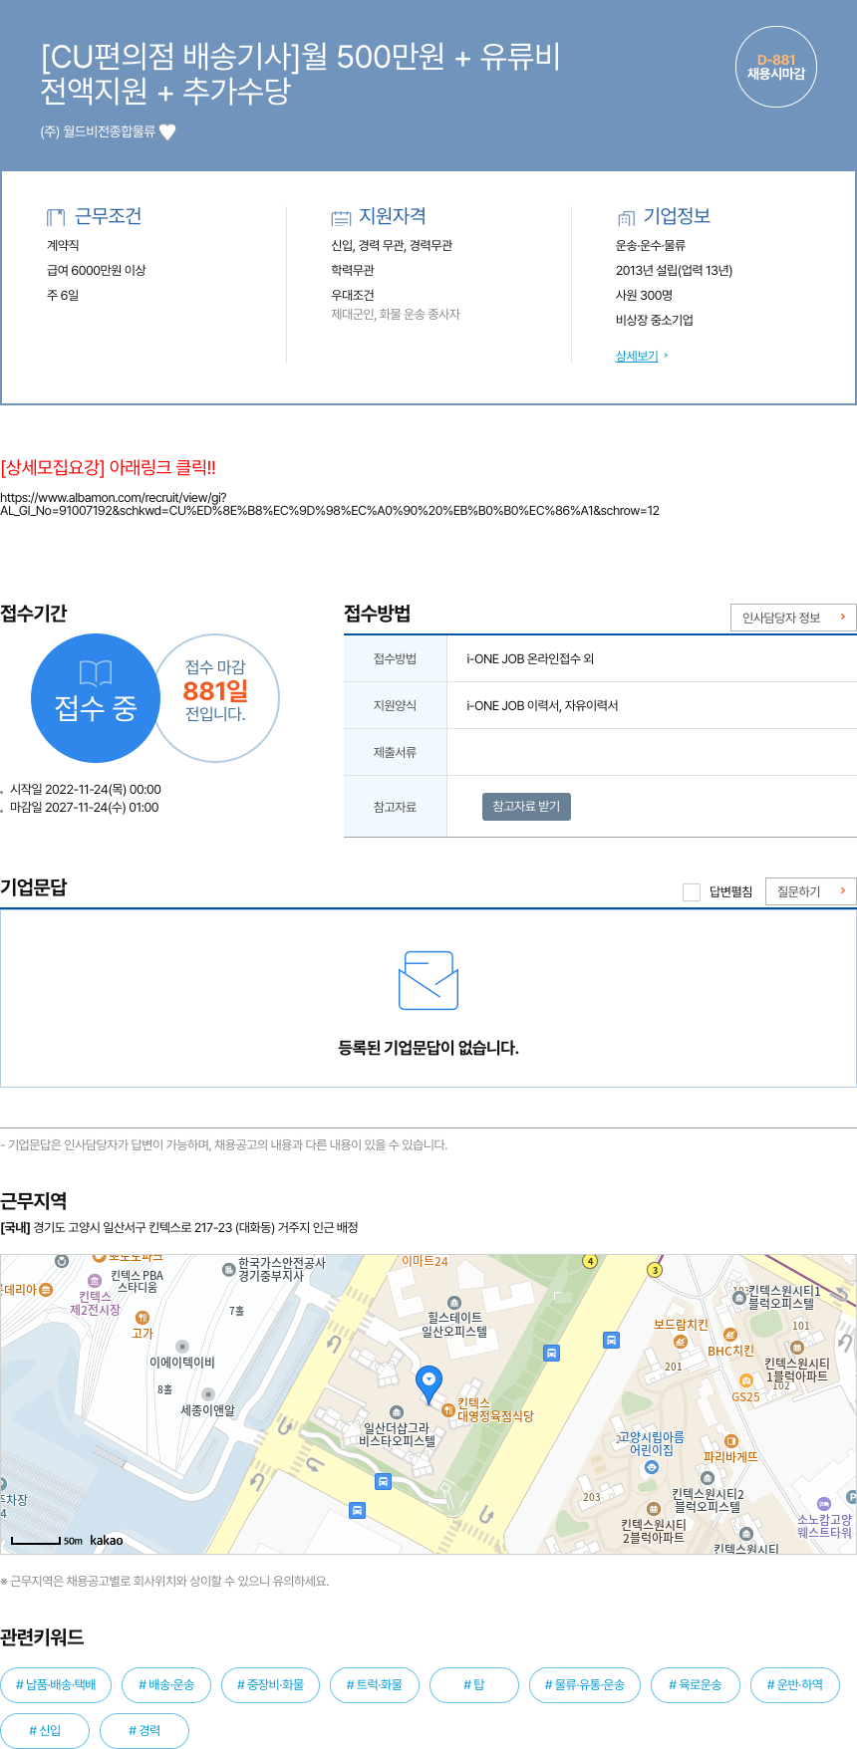Click the 급여 6000만원 이상 text
Image resolution: width=857 pixels, height=1749 pixels.
[97, 270]
